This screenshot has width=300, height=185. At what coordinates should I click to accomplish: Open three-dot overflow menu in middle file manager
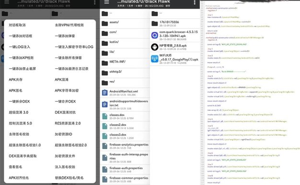tap(195, 2)
